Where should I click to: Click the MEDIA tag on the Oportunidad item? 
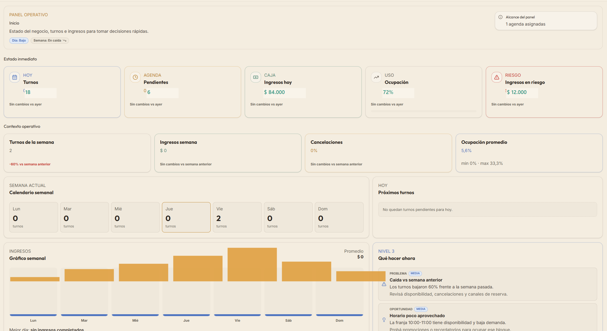pos(421,309)
